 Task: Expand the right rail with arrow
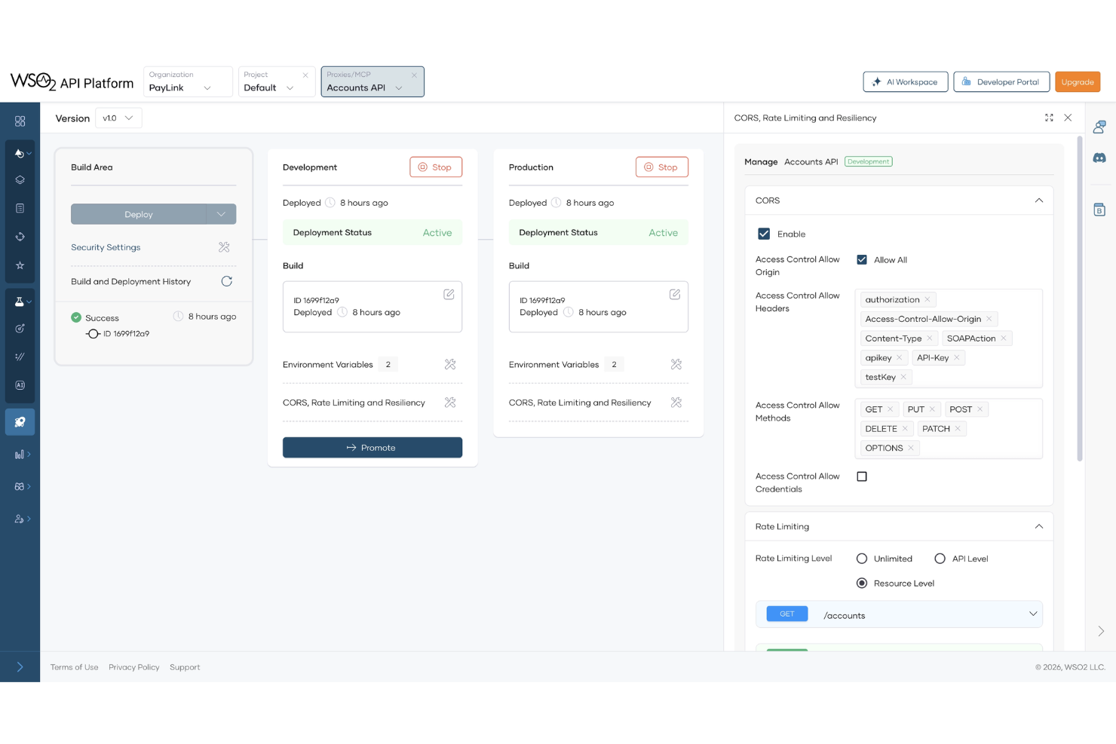point(1101,631)
